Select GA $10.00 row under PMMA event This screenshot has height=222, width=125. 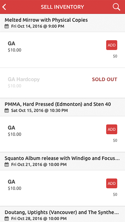(x=62, y=134)
